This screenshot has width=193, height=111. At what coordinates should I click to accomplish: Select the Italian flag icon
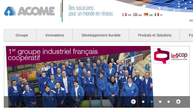pyautogui.click(x=157, y=15)
